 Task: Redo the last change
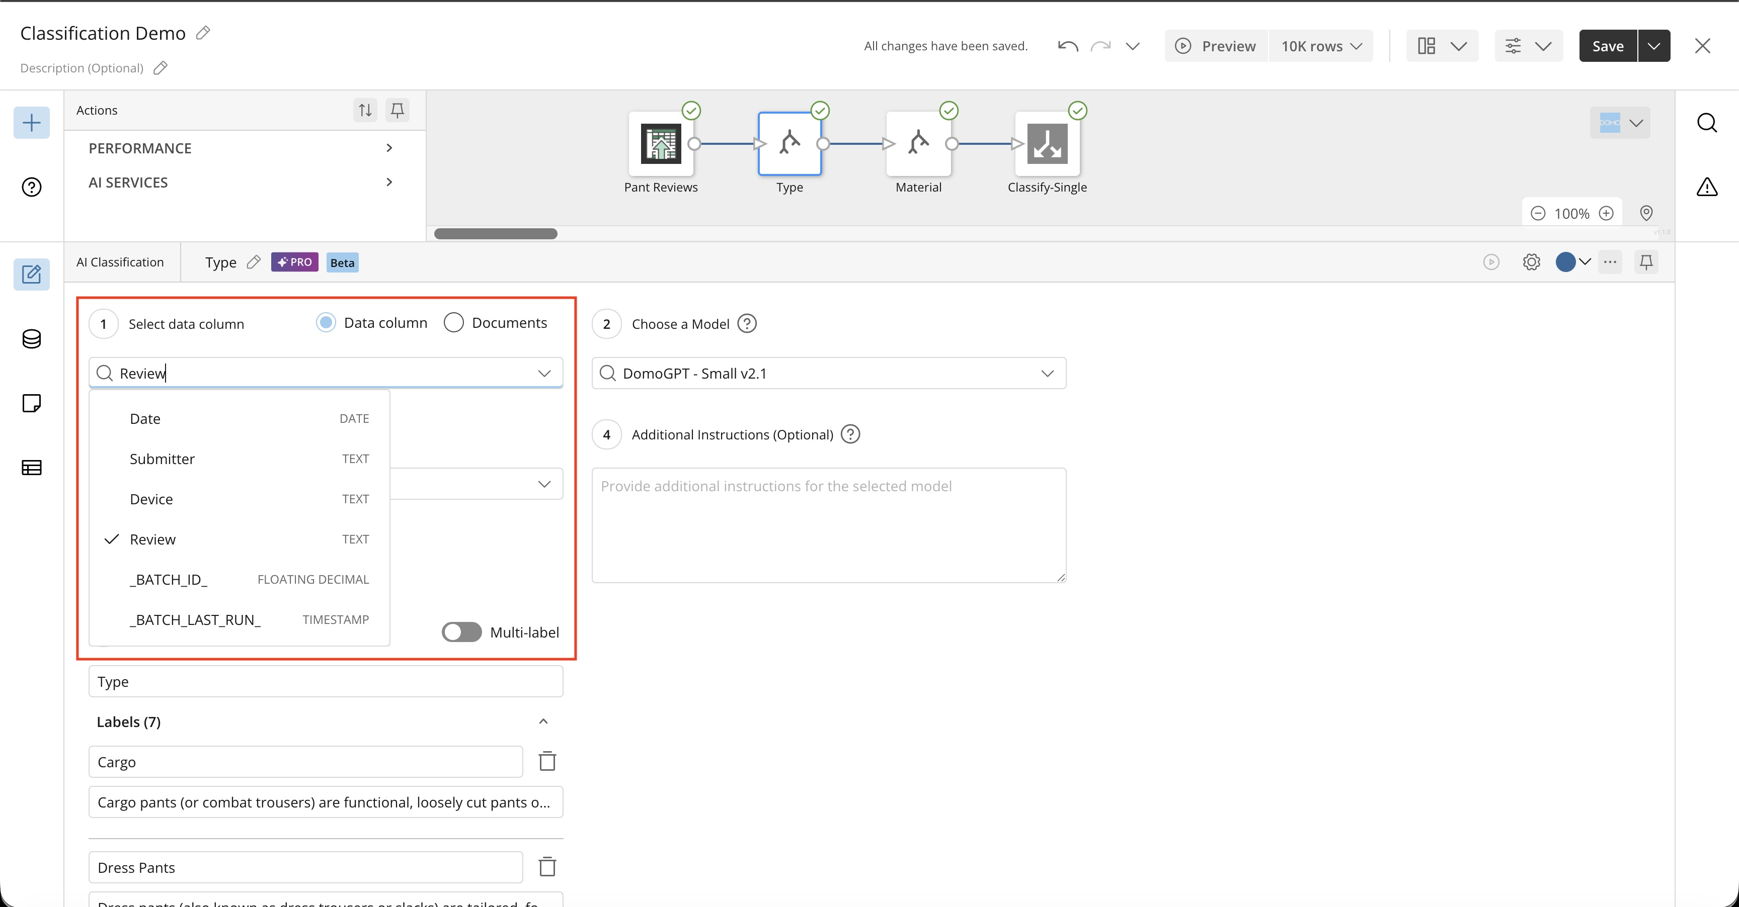tap(1100, 46)
